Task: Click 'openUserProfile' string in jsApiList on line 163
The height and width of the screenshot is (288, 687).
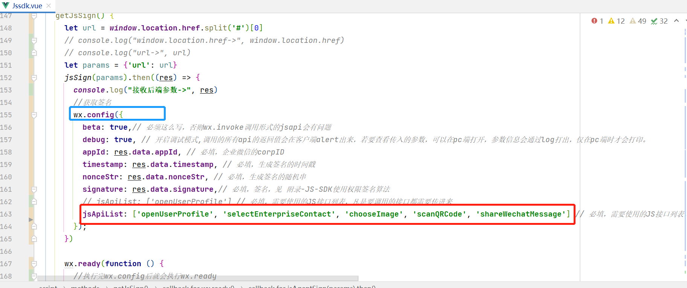Action: click(x=175, y=214)
